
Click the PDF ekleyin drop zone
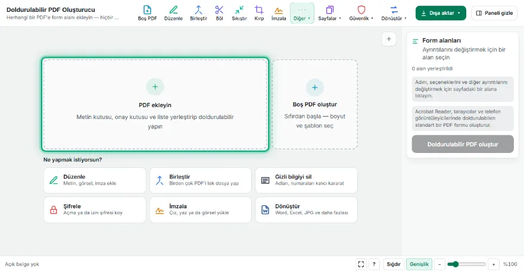click(155, 104)
